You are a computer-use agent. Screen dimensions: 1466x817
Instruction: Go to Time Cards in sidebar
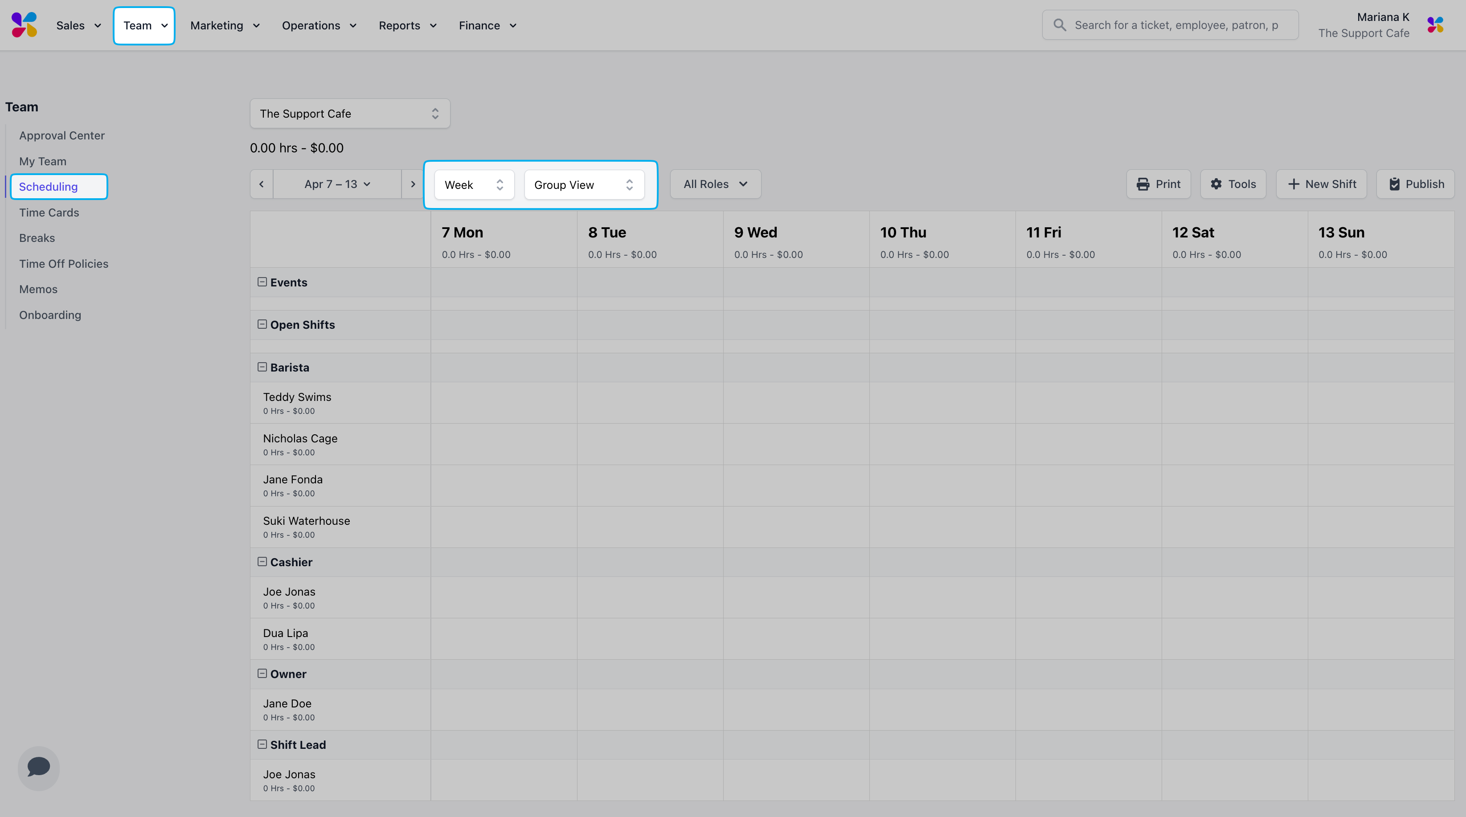[49, 212]
